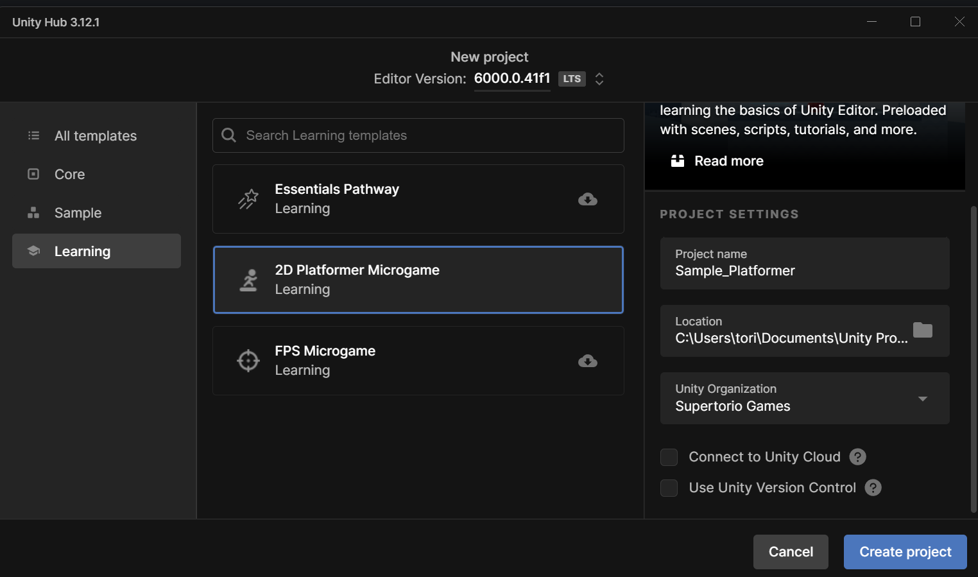
Task: Browse for project location folder
Action: click(923, 330)
